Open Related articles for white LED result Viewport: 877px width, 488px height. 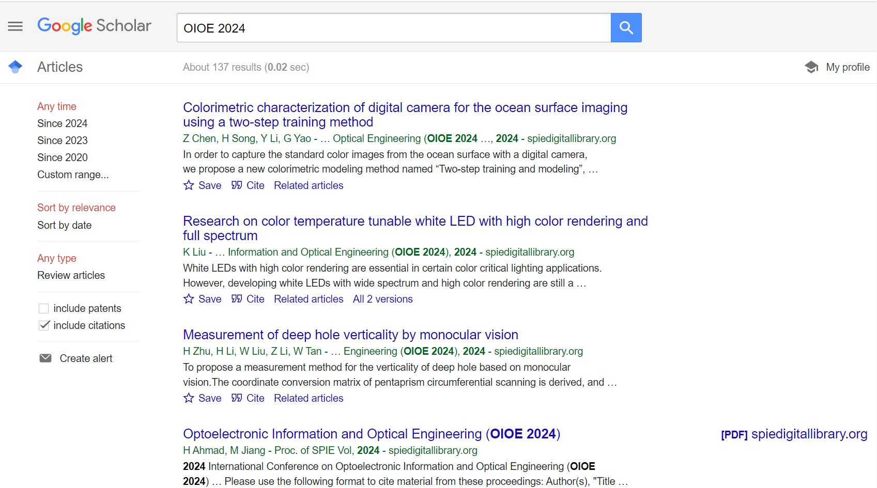[309, 299]
